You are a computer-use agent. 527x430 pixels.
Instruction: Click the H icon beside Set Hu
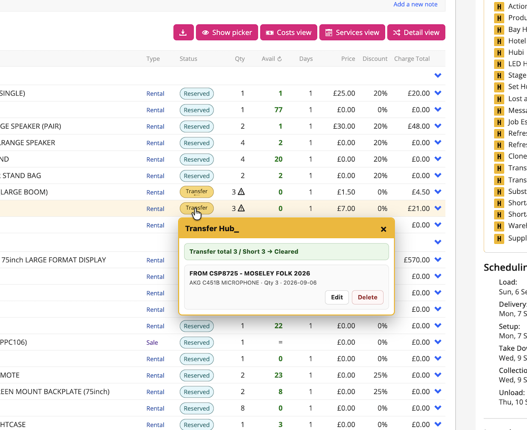(x=499, y=87)
